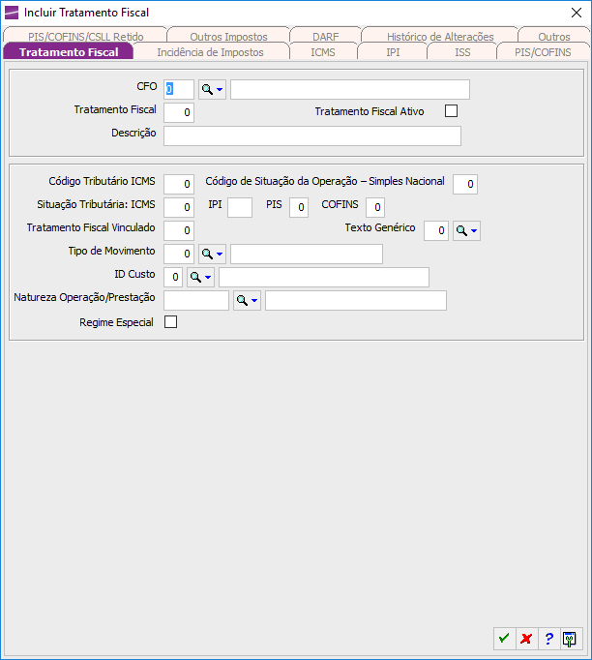Click the Descrição text field
The width and height of the screenshot is (592, 660).
[311, 135]
